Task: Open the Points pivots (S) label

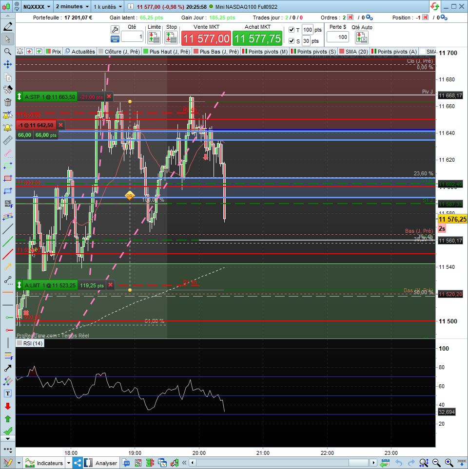Action: click(x=313, y=52)
